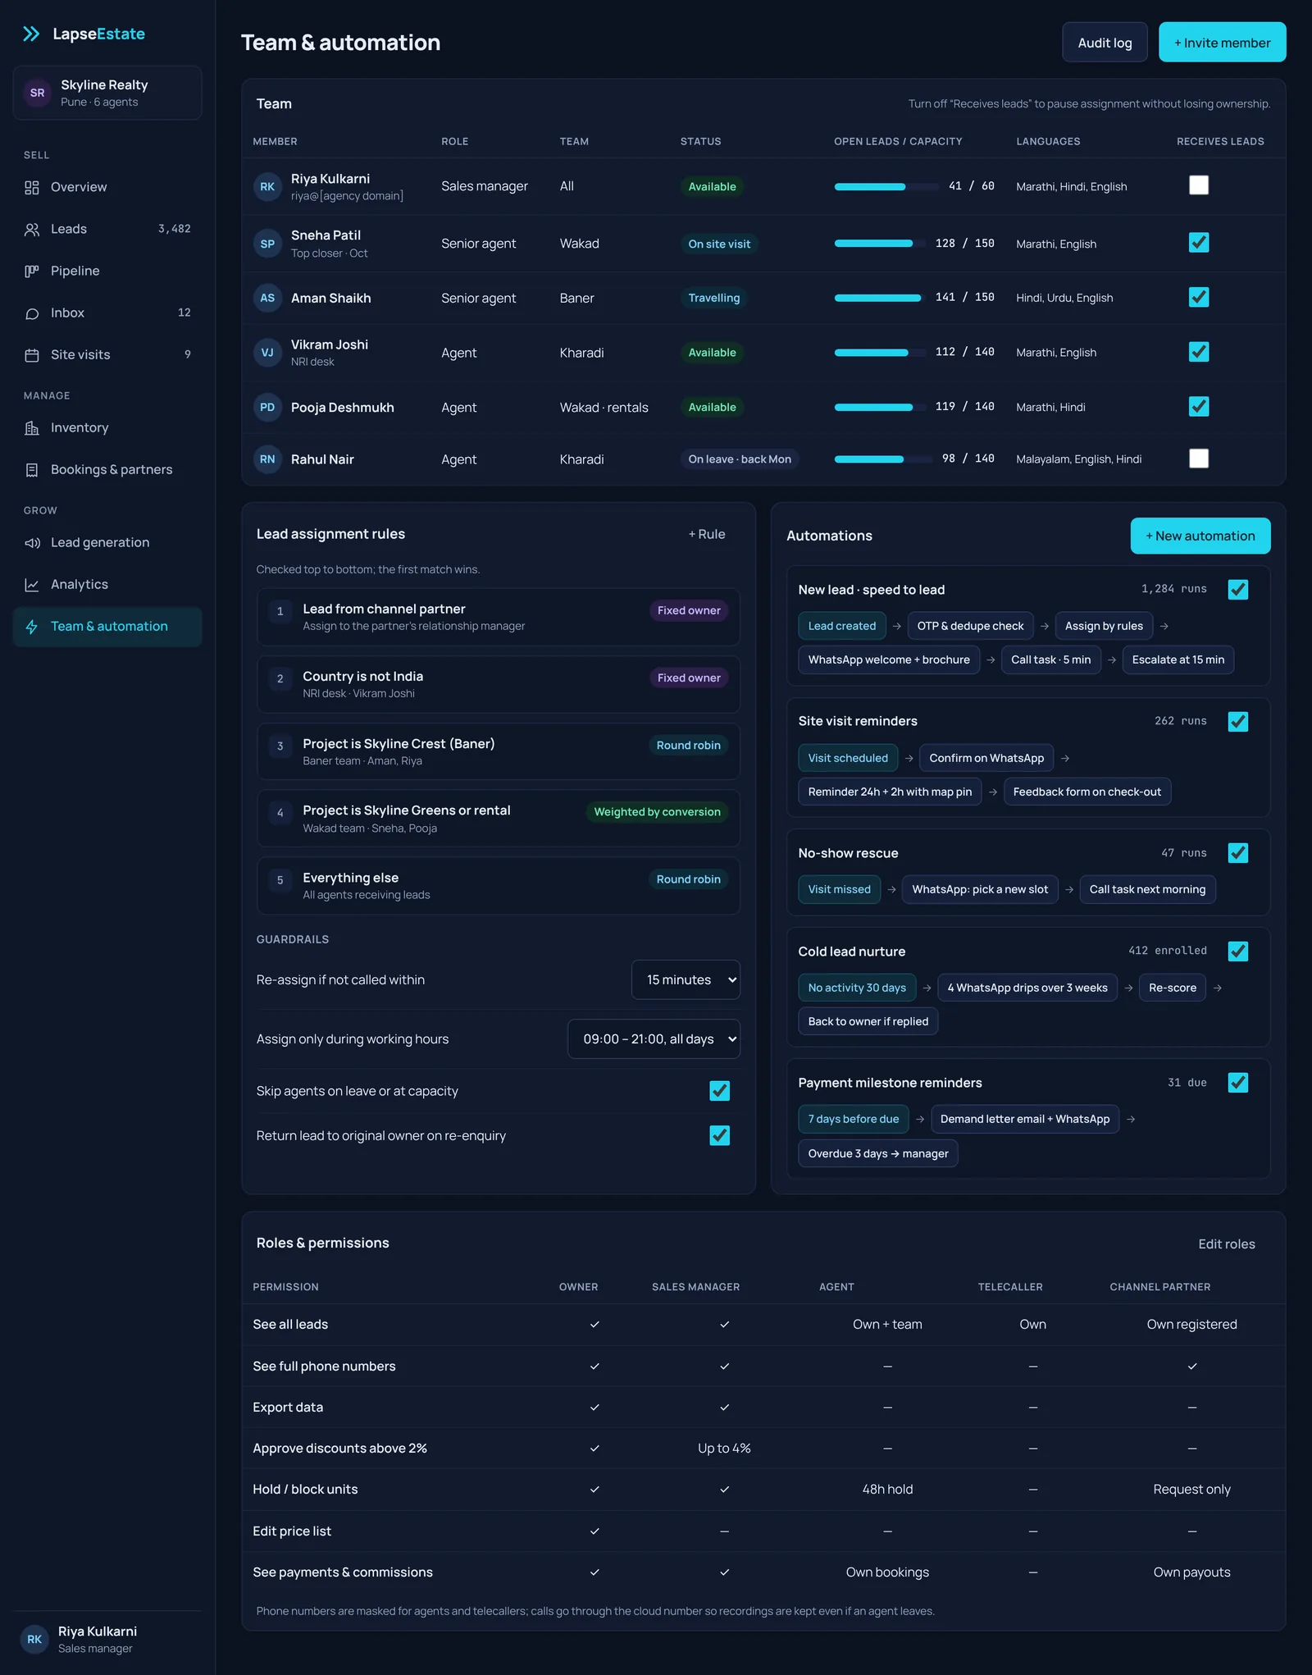
Task: Click Sneha Patil's SP avatar
Action: pos(267,244)
